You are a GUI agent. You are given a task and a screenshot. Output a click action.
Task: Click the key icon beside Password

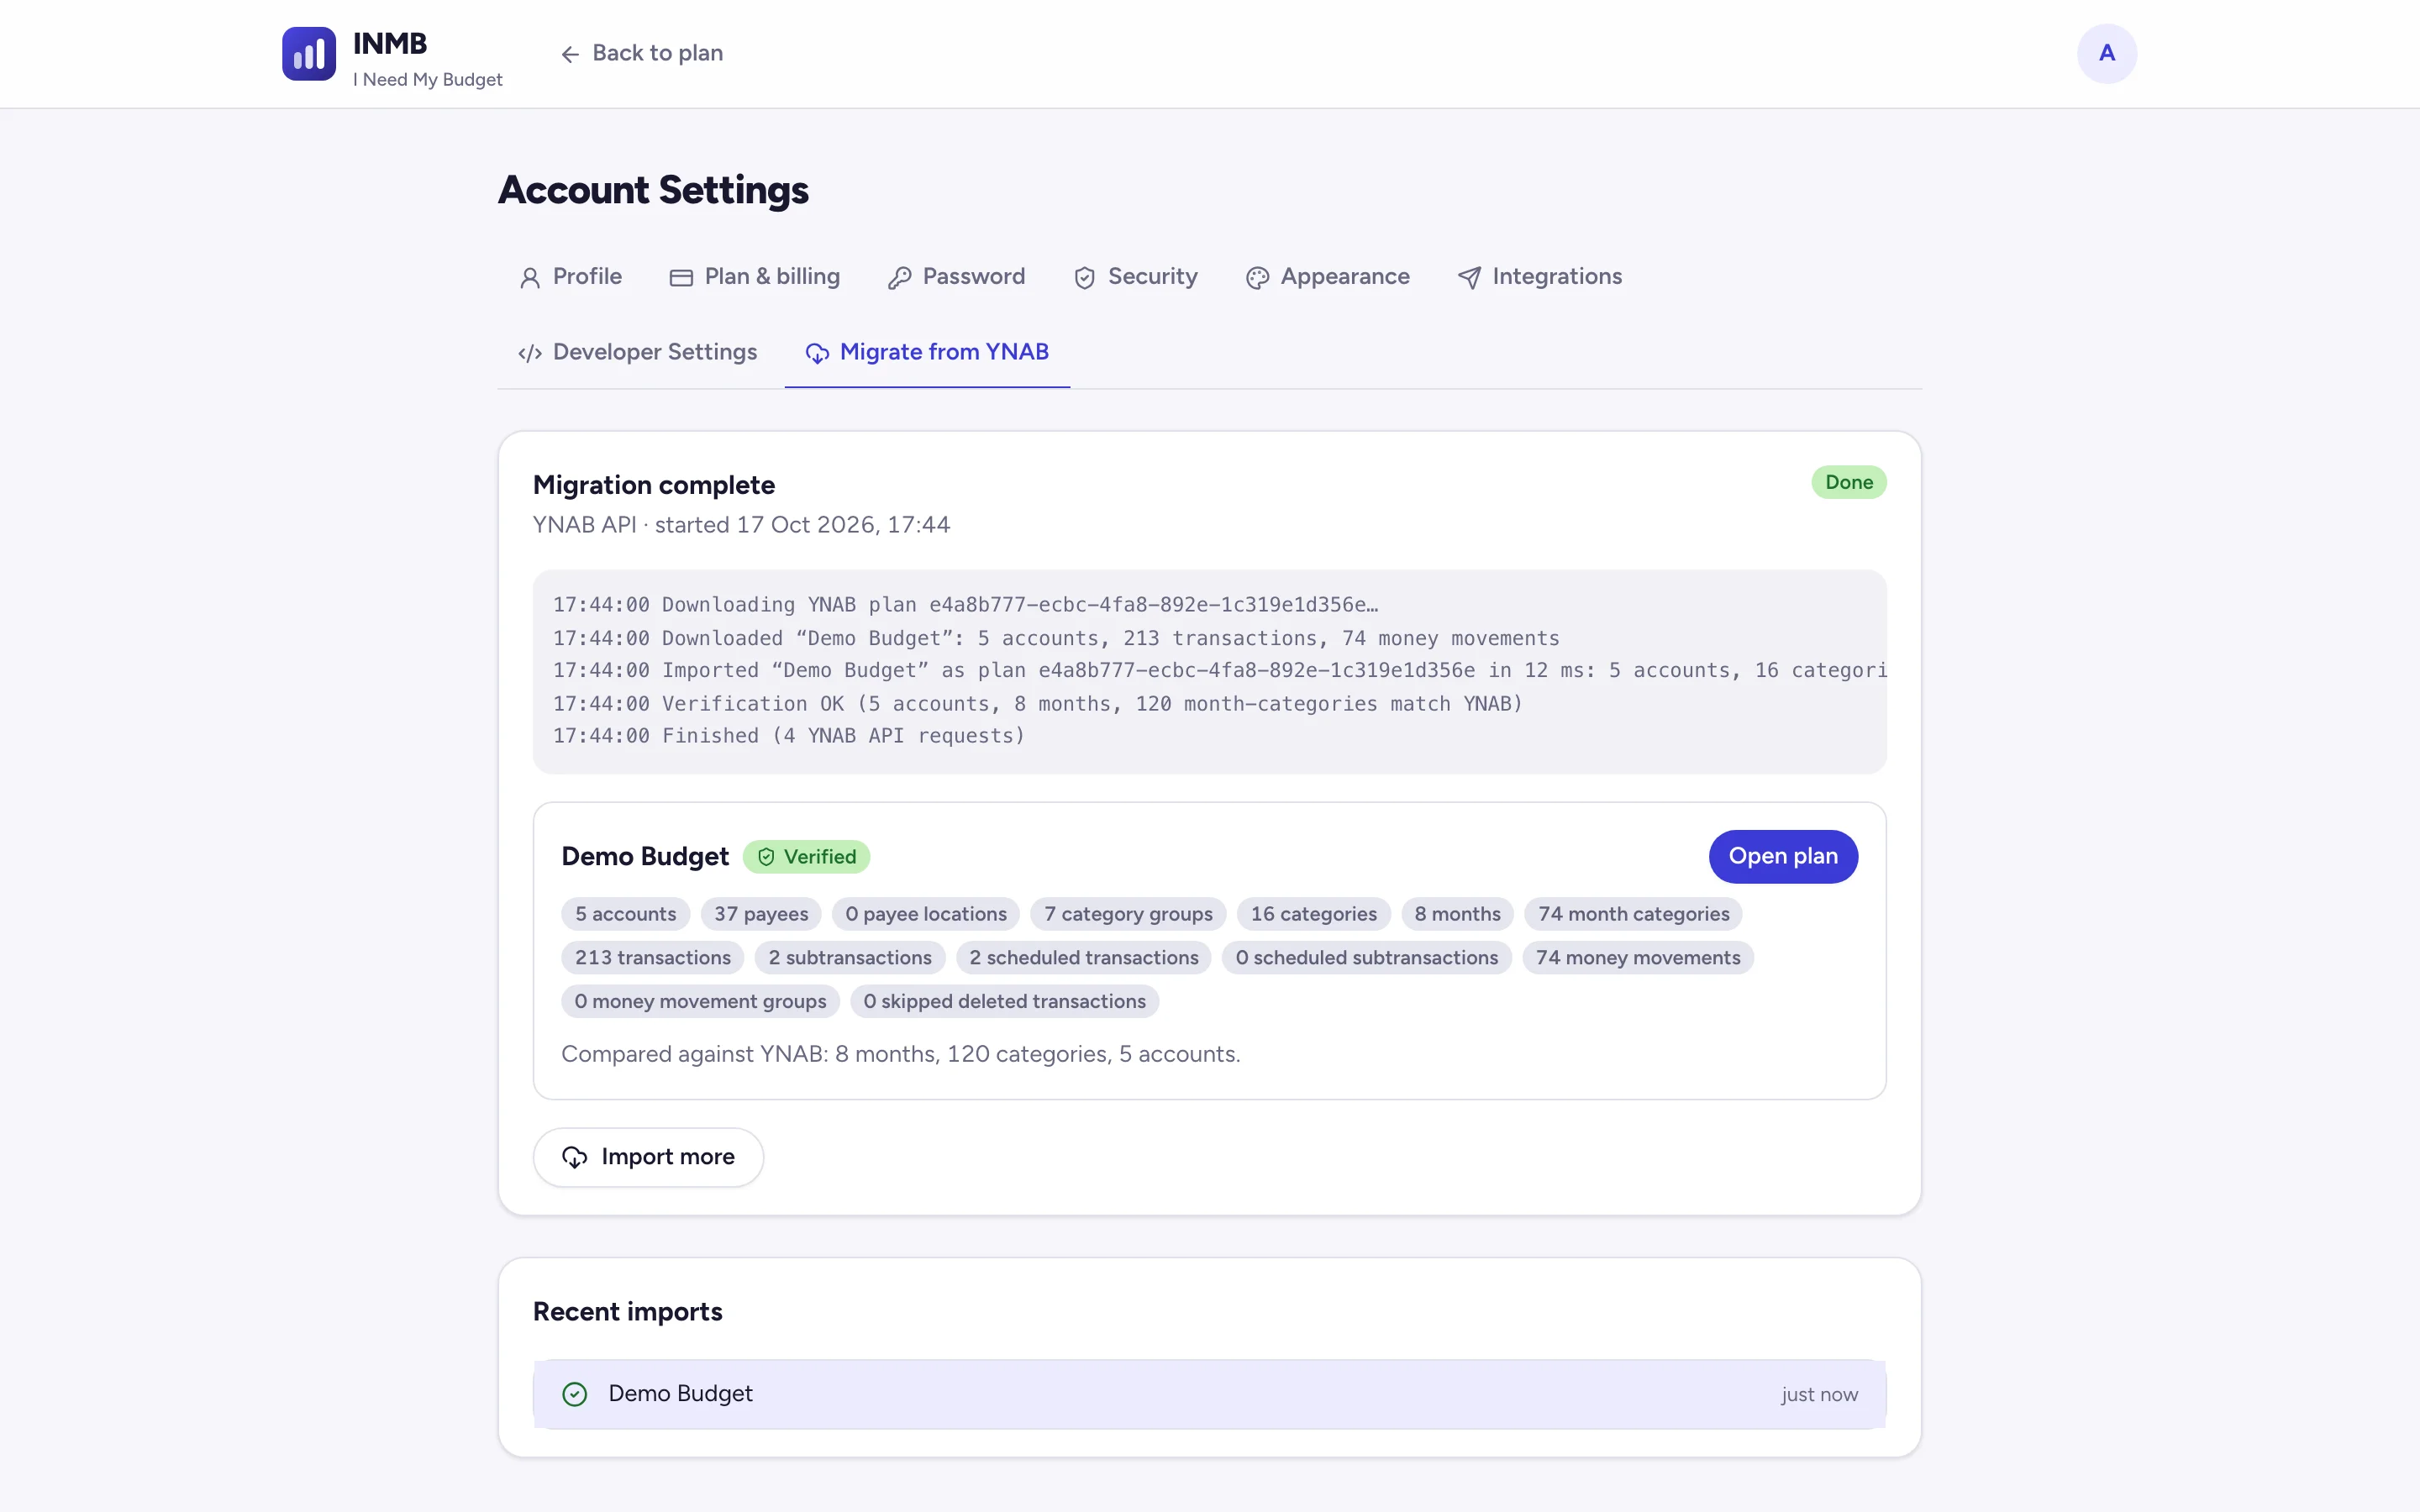point(899,278)
